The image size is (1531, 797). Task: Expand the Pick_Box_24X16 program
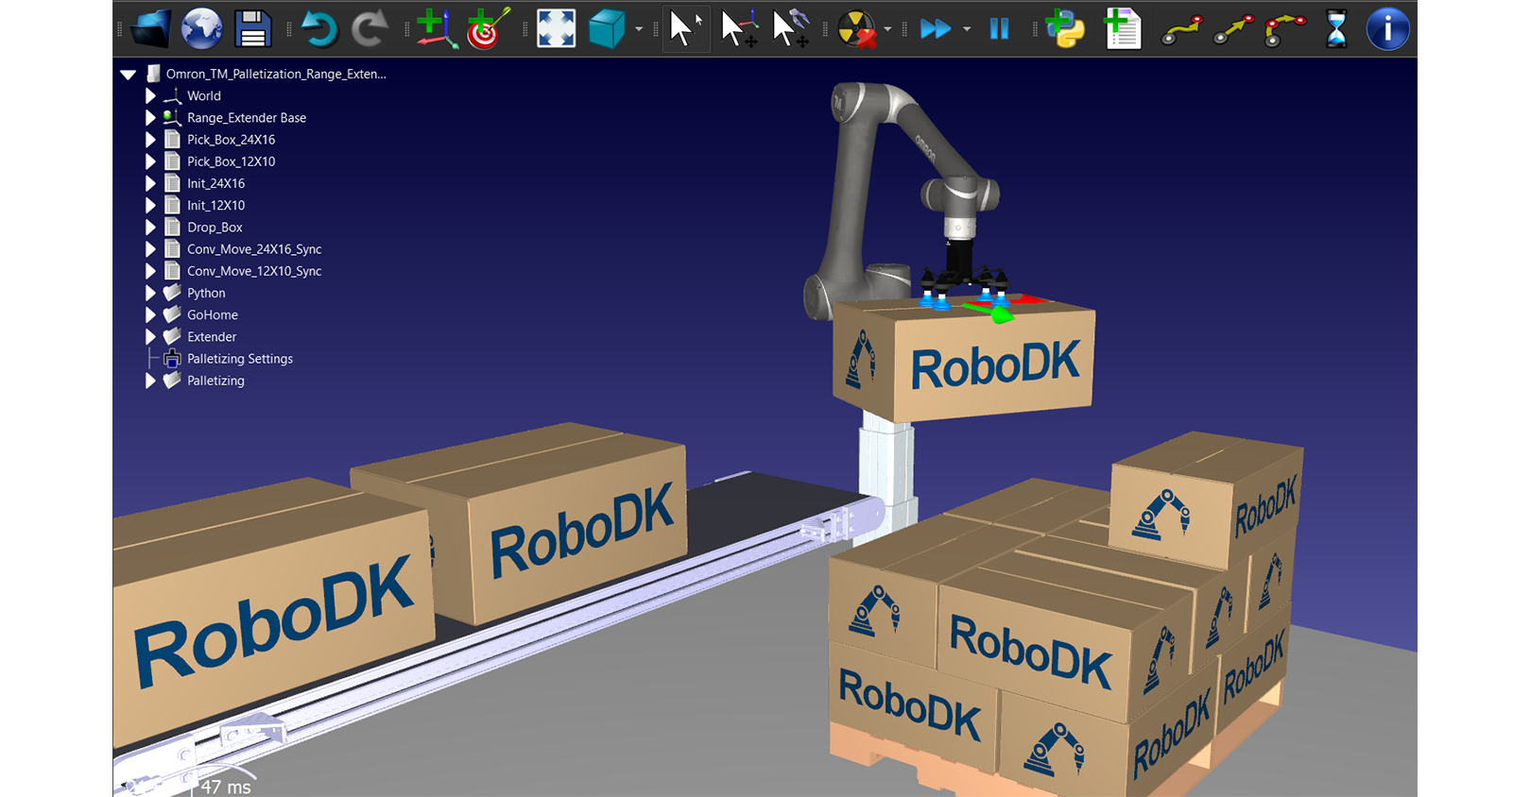click(x=150, y=140)
